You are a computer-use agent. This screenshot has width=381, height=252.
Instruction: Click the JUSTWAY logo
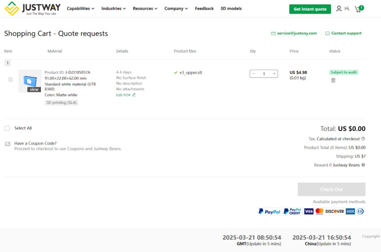[x=33, y=9]
